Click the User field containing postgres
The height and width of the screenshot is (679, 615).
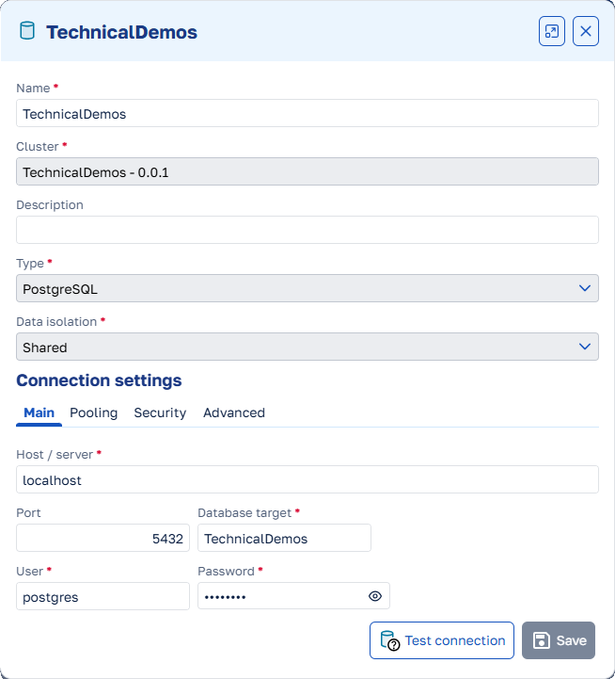click(x=102, y=596)
